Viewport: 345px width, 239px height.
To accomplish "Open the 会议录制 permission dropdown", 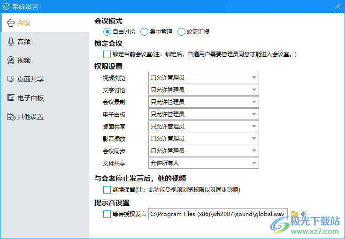I will pos(204,102).
